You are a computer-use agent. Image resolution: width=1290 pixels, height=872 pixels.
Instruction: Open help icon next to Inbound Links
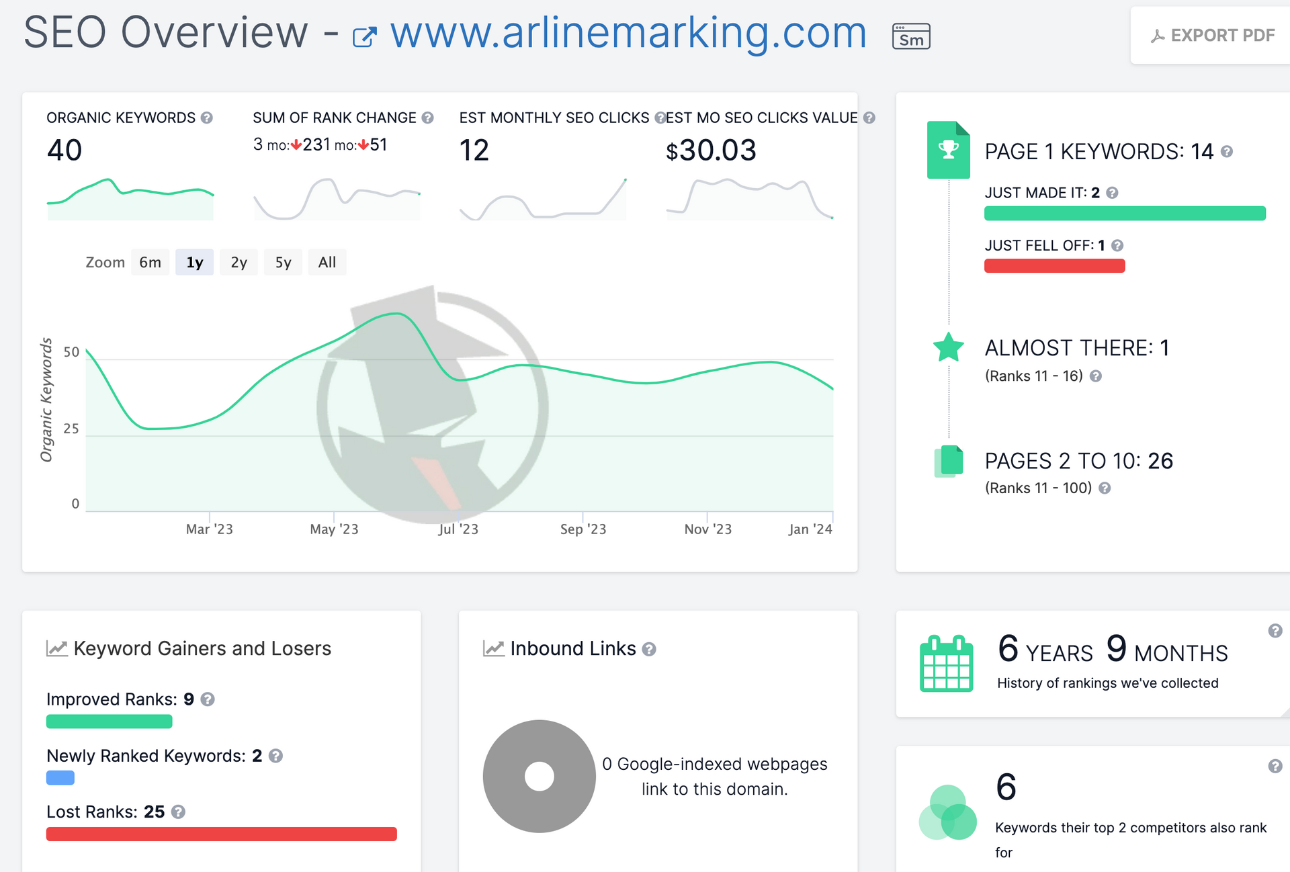(x=649, y=649)
